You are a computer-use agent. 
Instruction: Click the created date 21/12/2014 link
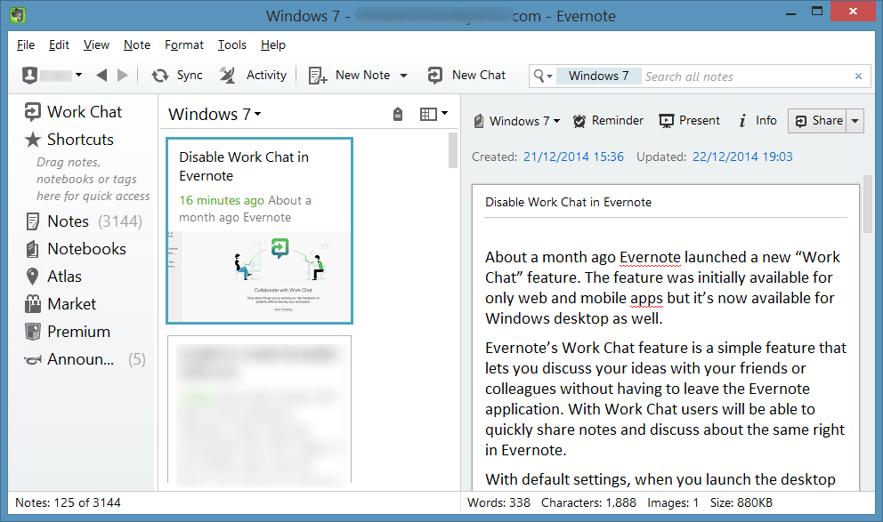tap(573, 157)
